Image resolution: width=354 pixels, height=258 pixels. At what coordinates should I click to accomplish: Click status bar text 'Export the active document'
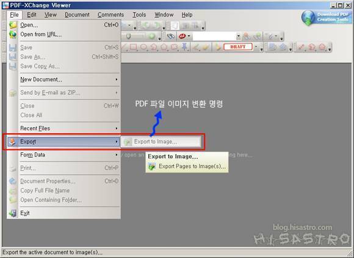point(52,252)
